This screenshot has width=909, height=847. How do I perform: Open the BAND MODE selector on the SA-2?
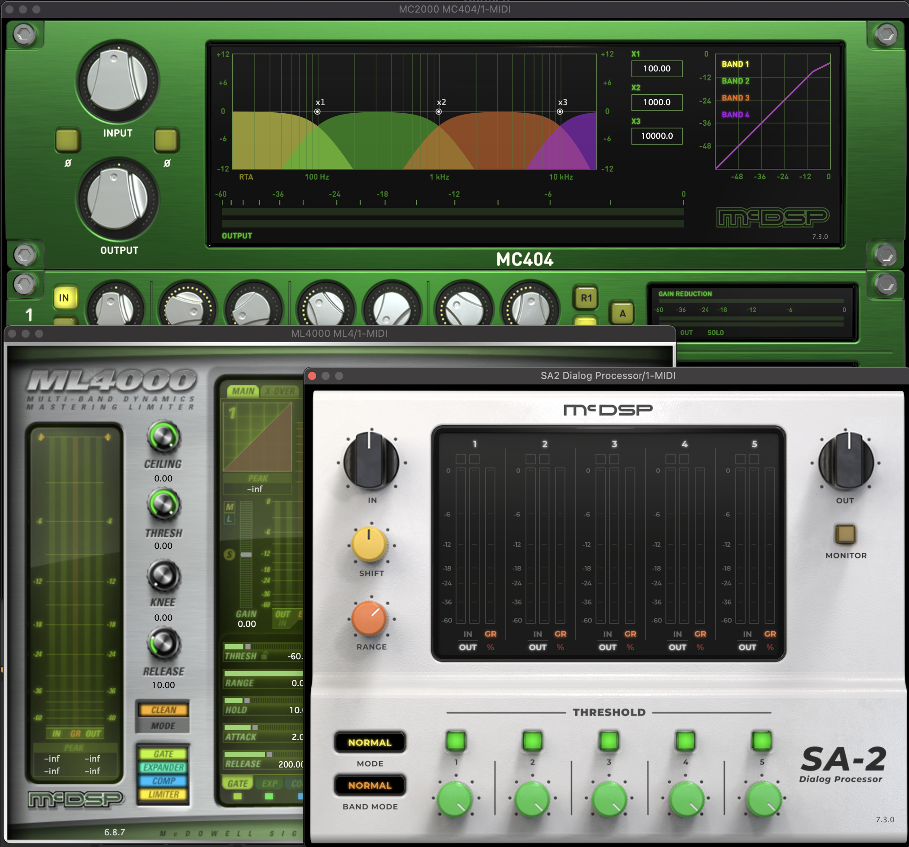pyautogui.click(x=370, y=785)
